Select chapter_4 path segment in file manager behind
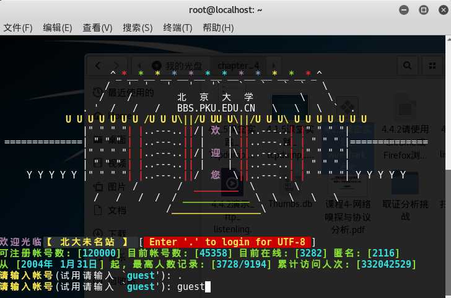Viewport: 451px width, 298px height. point(239,66)
